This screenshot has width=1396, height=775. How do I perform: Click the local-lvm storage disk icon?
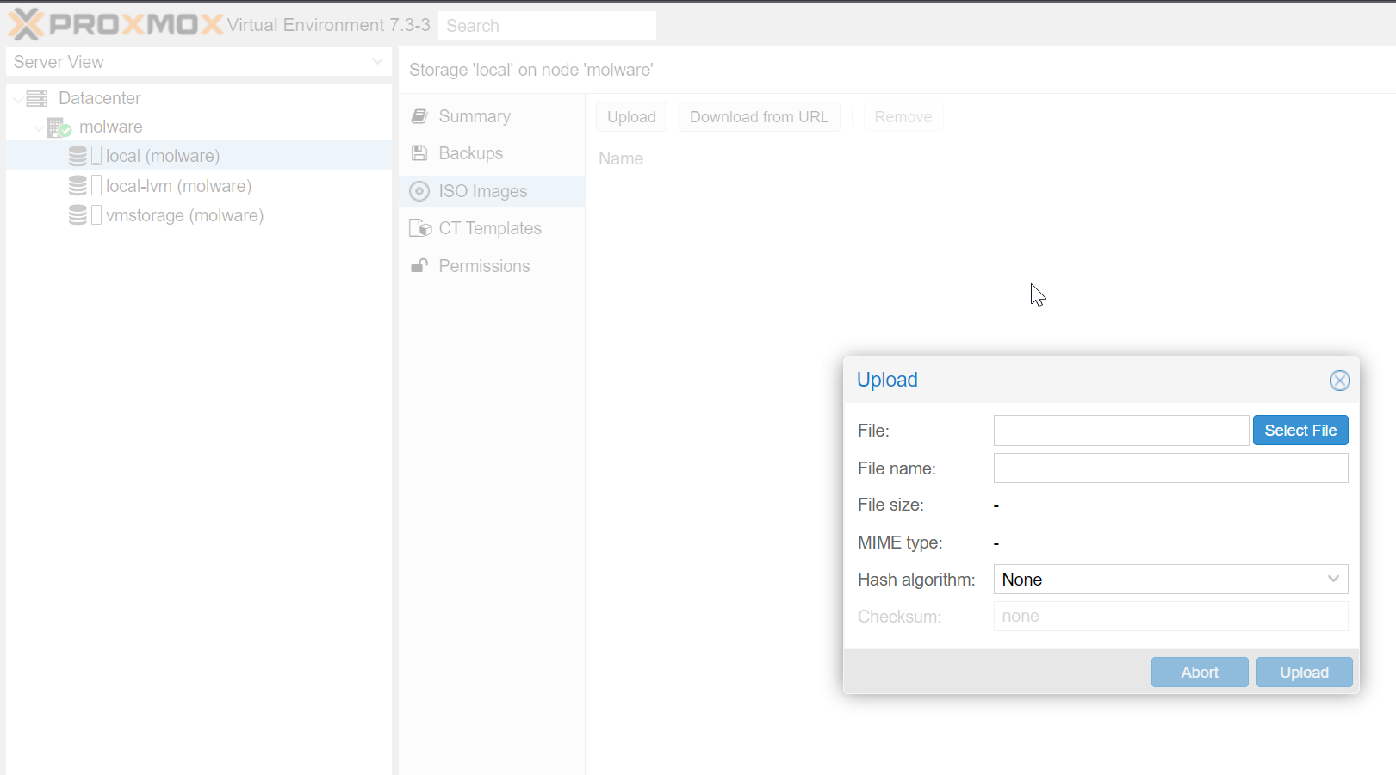point(78,186)
